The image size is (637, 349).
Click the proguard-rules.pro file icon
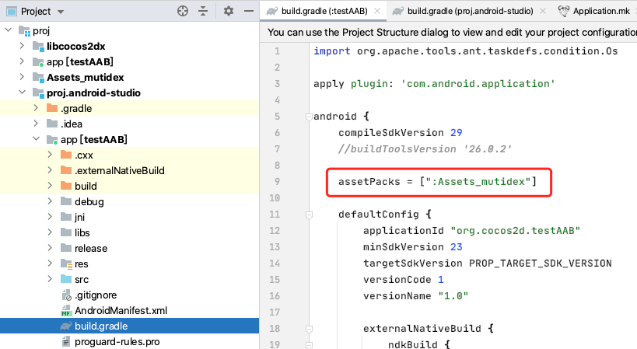click(66, 342)
